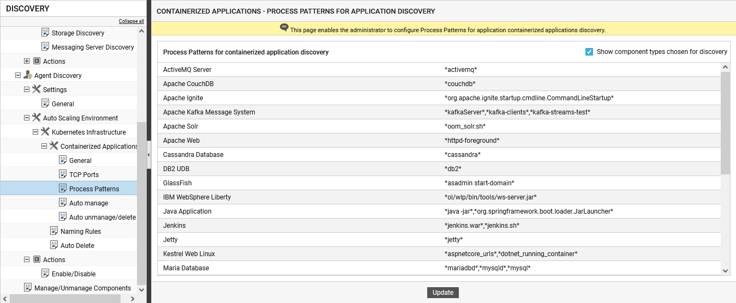
Task: Click the Agent Discovery user icon
Action: pyautogui.click(x=28, y=75)
